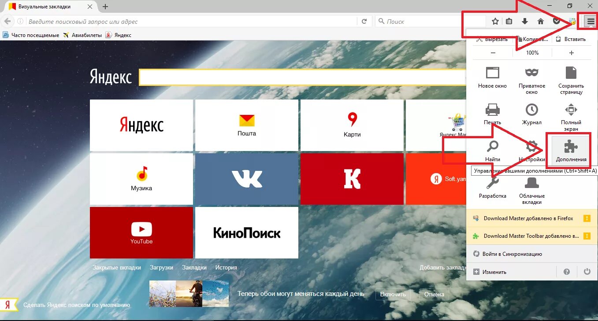This screenshot has height=321, width=598.
Task: Click Загрузки link below tiles
Action: pos(161,267)
